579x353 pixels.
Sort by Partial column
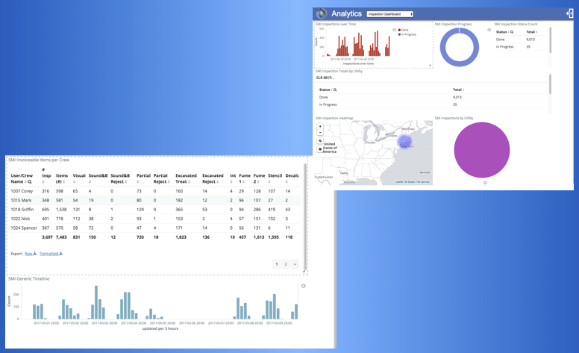pyautogui.click(x=138, y=181)
